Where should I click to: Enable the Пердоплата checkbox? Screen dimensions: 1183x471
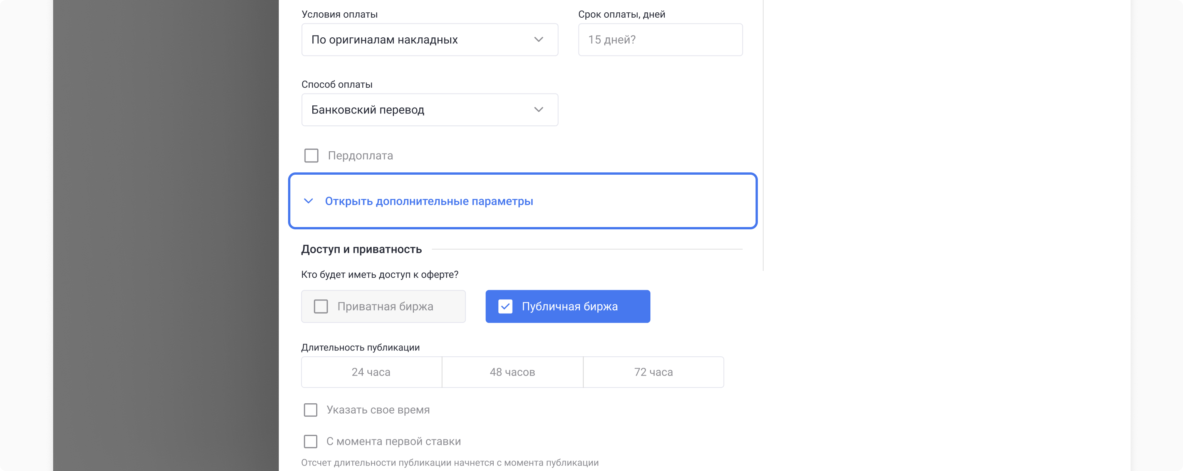click(312, 155)
